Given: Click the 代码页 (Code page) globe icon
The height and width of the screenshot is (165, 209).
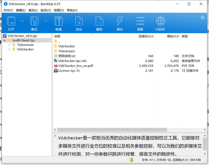Looking at the screenshot, I should [x=161, y=21].
